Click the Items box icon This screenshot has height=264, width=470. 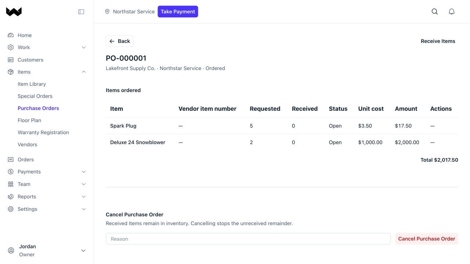click(11, 72)
